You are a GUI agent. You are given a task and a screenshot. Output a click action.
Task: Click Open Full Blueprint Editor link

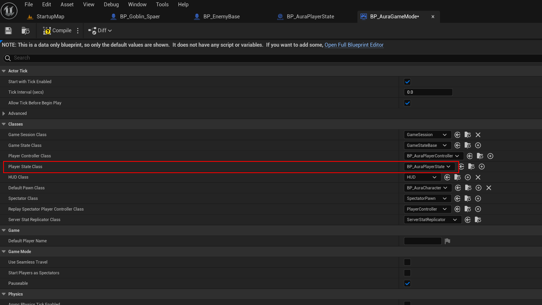pos(354,45)
